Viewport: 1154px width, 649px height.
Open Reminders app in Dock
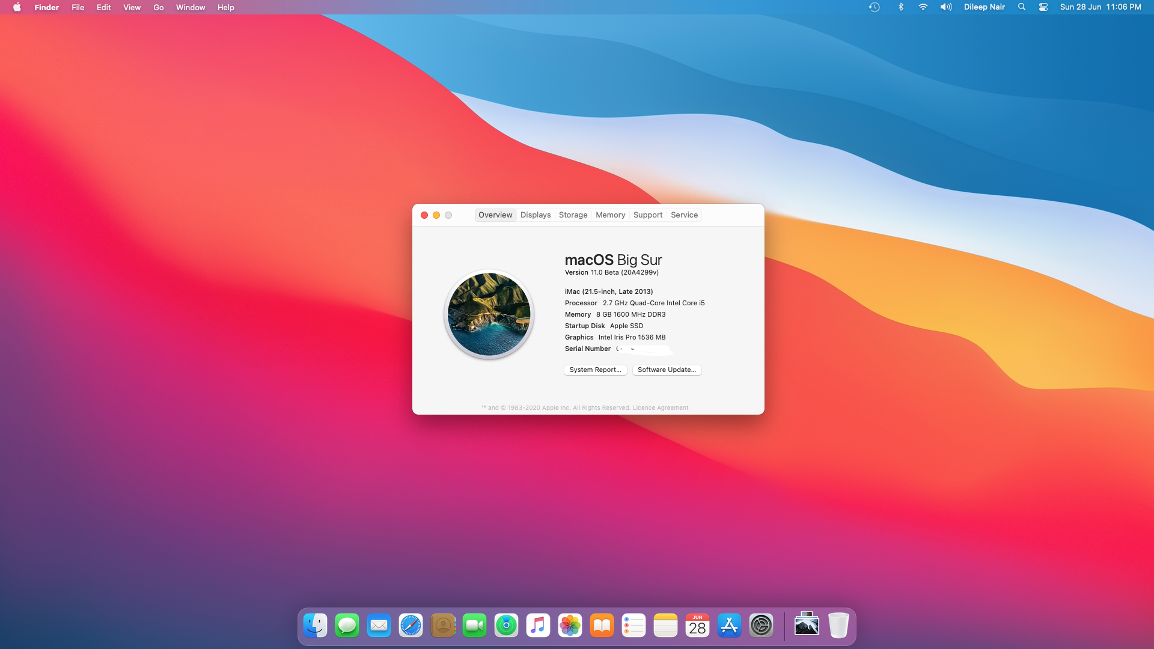[634, 626]
